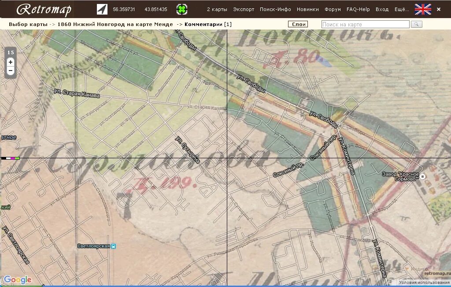Click the map opacity color bar
451x287 pixels.
11,158
